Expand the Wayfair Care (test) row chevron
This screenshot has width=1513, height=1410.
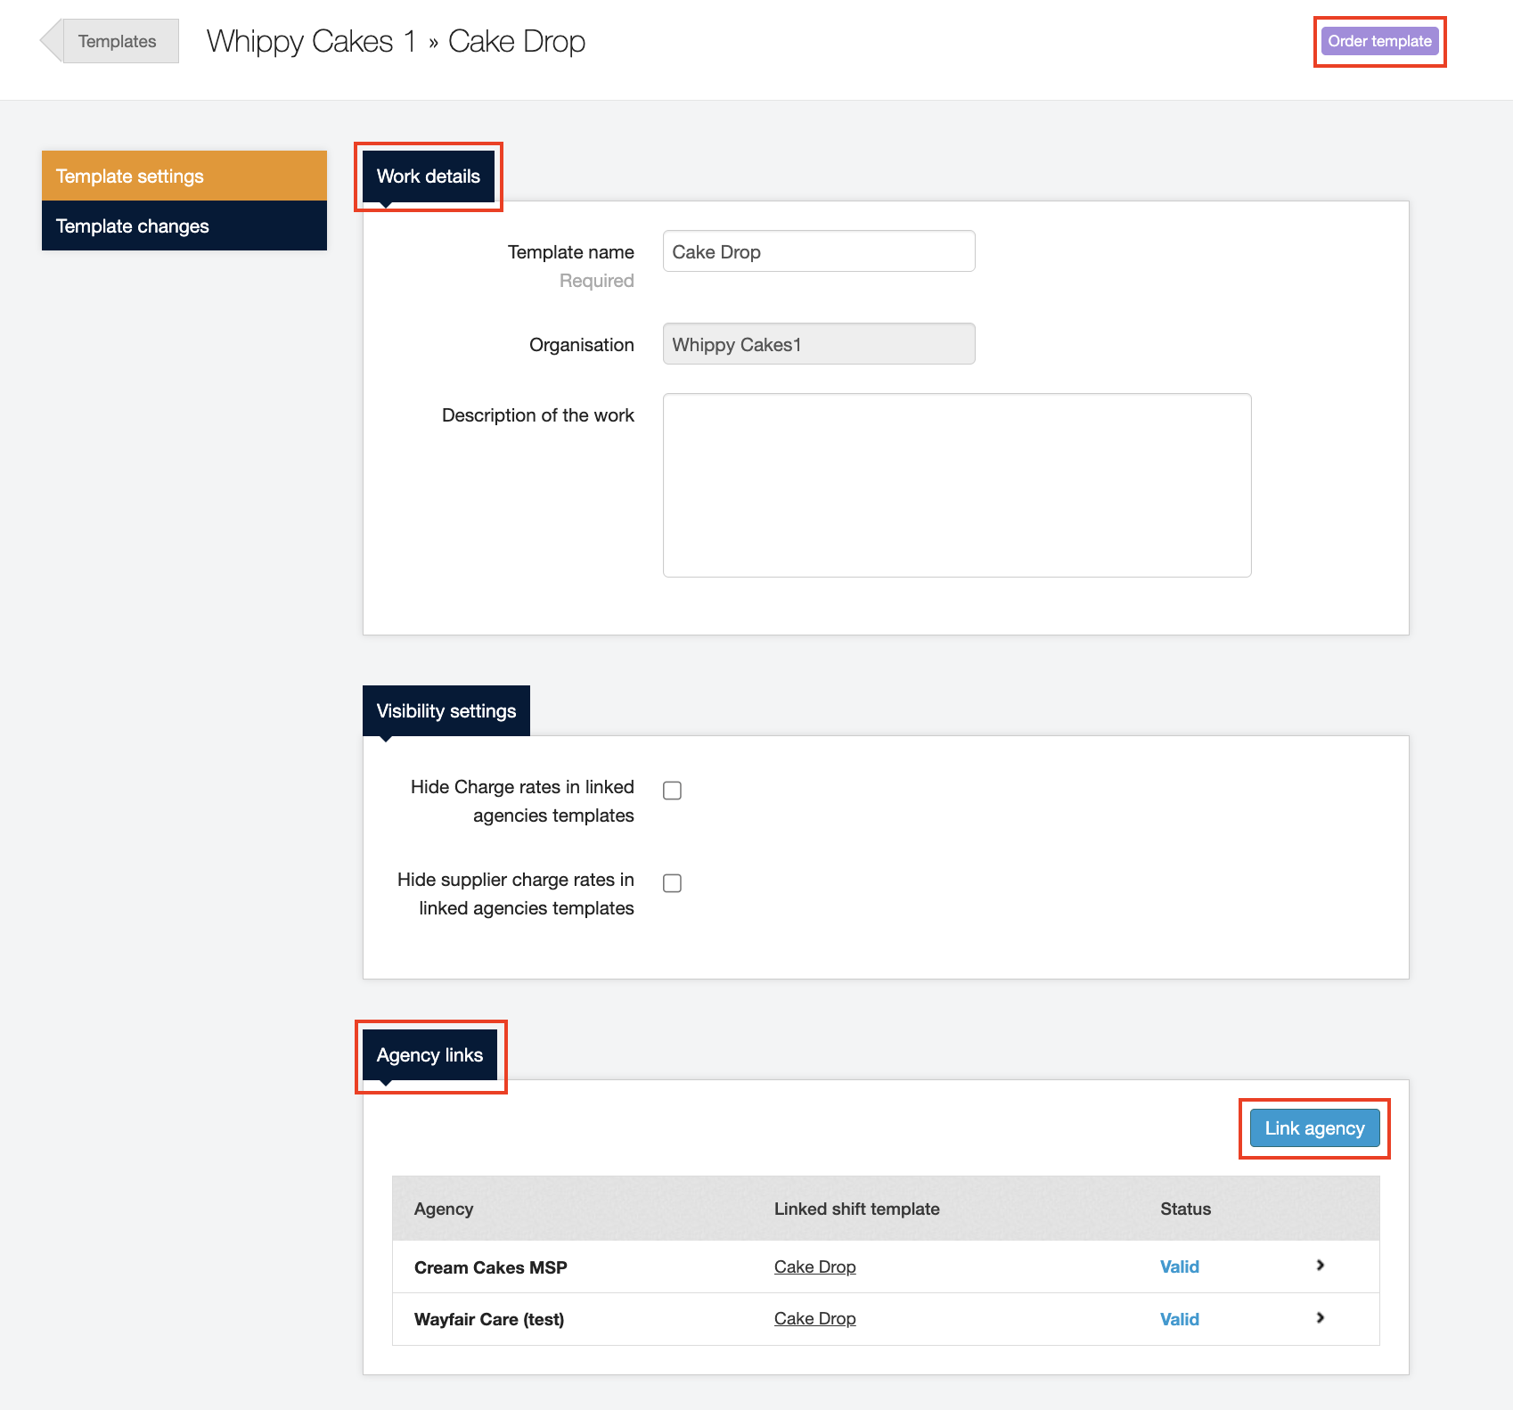[x=1320, y=1317]
